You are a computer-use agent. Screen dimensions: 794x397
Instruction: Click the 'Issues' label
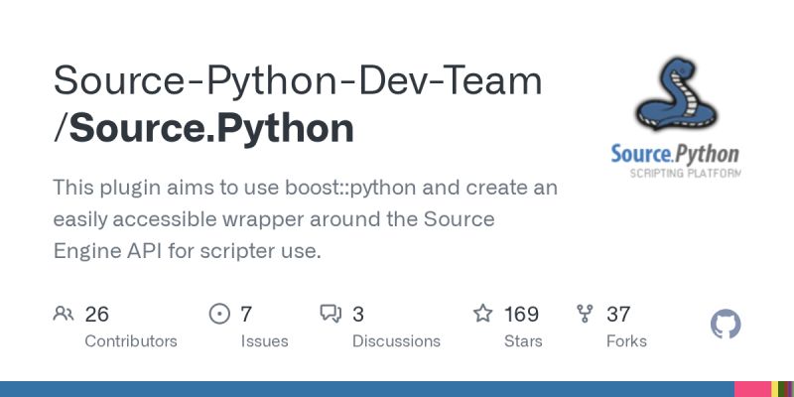tap(264, 341)
